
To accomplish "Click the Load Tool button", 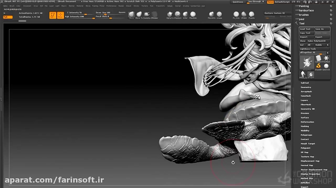I will [307, 29].
